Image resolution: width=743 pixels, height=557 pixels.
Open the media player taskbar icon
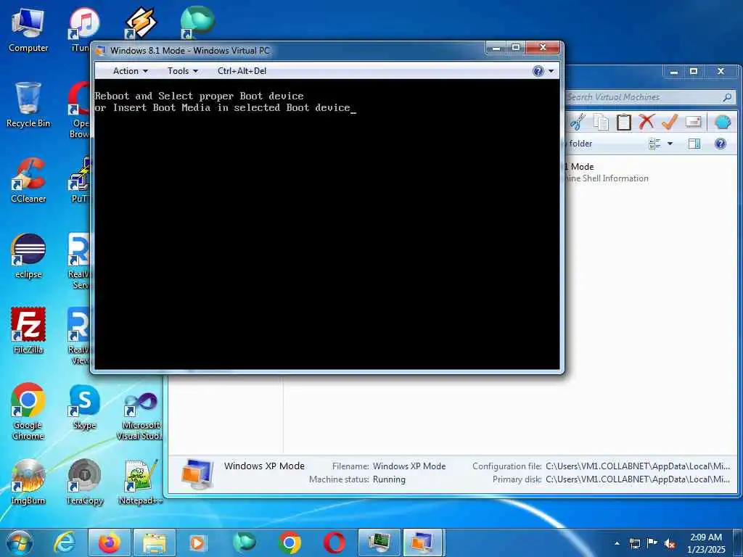(197, 542)
